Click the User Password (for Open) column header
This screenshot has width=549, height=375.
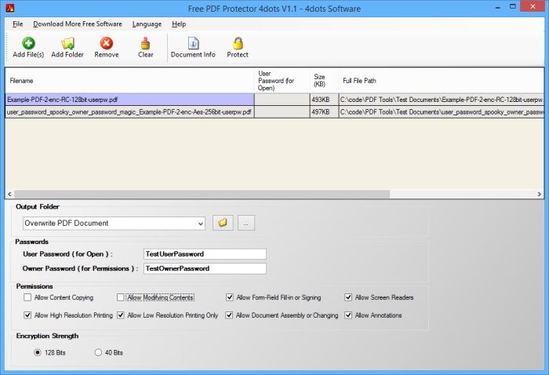point(282,81)
